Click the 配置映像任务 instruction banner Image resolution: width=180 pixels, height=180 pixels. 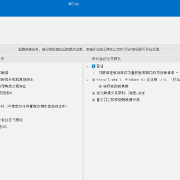click(89, 49)
